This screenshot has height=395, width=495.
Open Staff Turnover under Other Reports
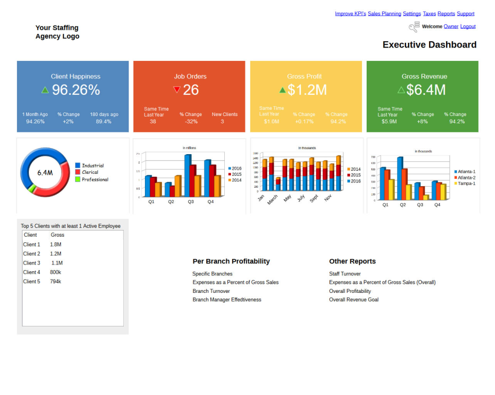(344, 273)
